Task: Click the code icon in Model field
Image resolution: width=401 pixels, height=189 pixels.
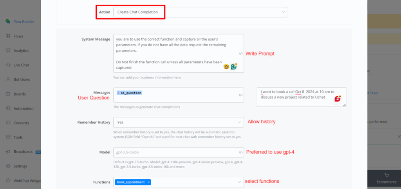Action: coord(240,152)
